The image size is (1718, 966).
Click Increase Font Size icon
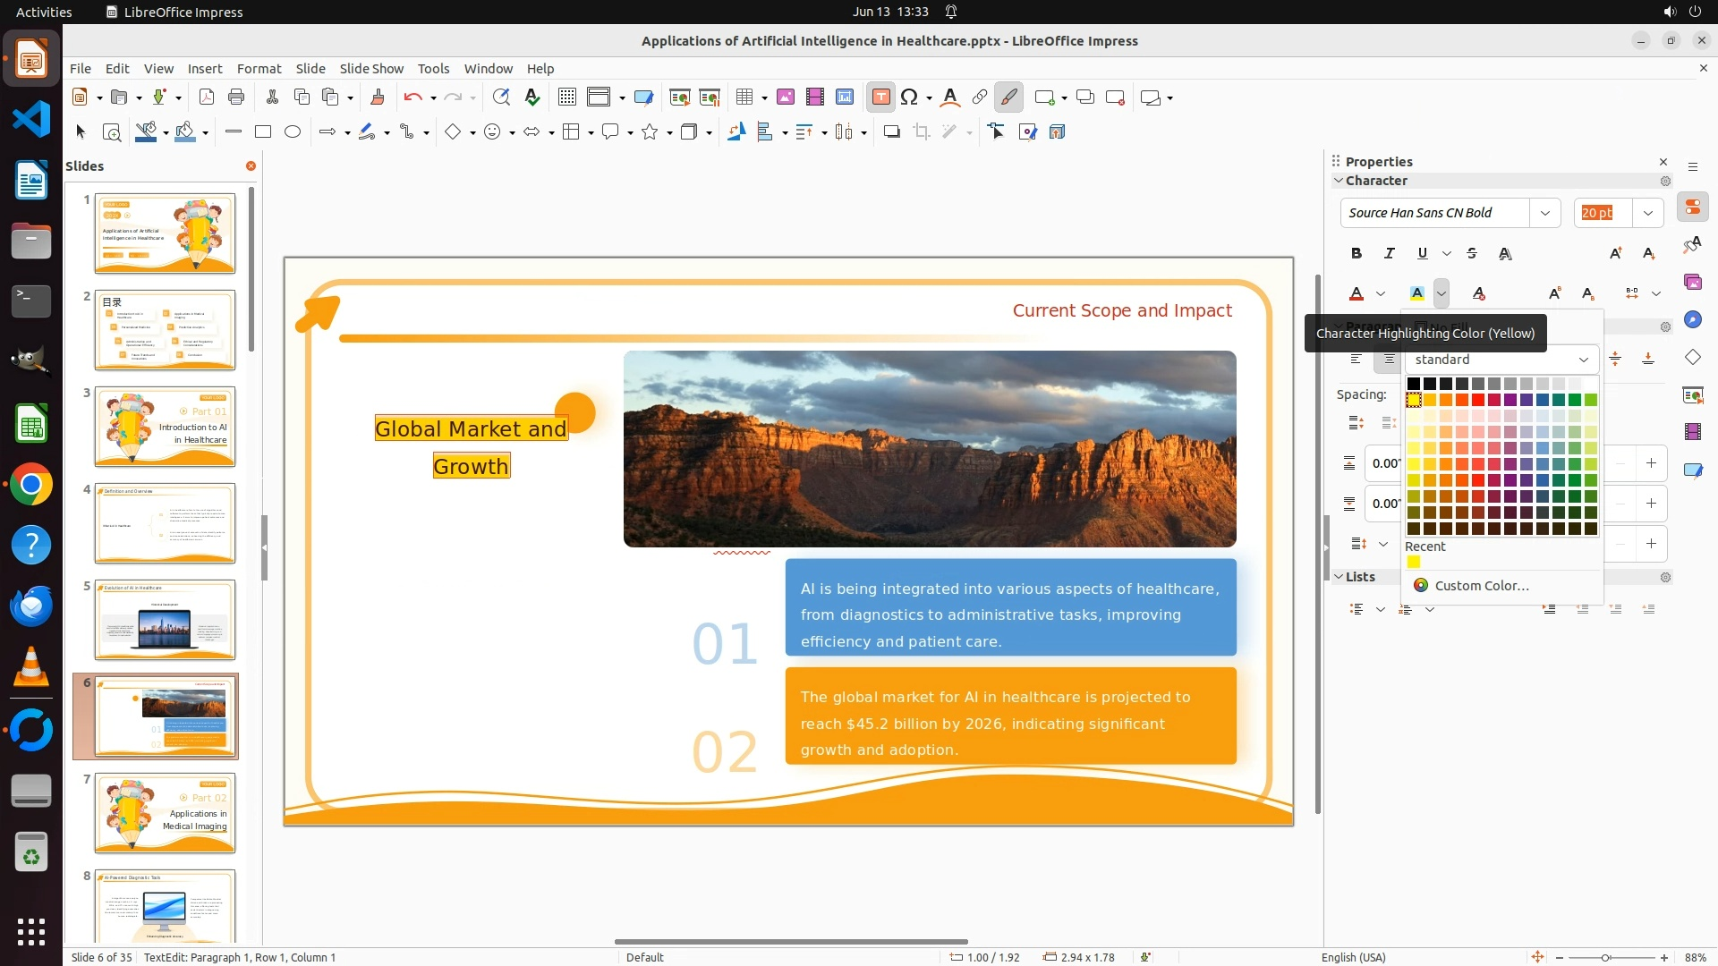pyautogui.click(x=1615, y=253)
